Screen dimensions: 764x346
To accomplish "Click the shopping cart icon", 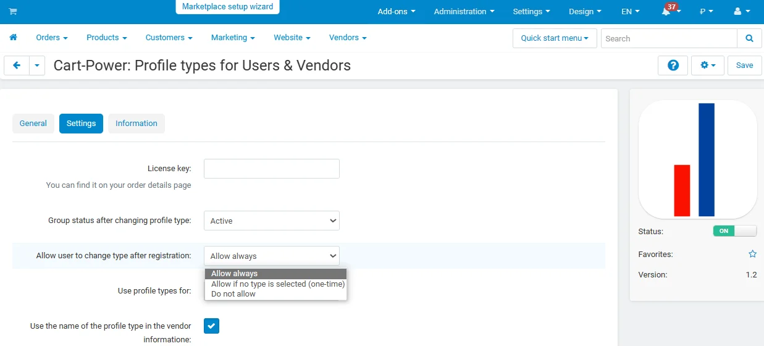I will [x=13, y=12].
